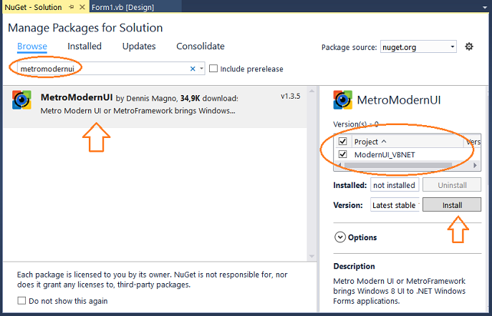Switch to the Installed tab
The height and width of the screenshot is (316, 492).
85,46
